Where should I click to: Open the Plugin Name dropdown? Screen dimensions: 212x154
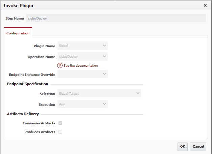pyautogui.click(x=83, y=46)
